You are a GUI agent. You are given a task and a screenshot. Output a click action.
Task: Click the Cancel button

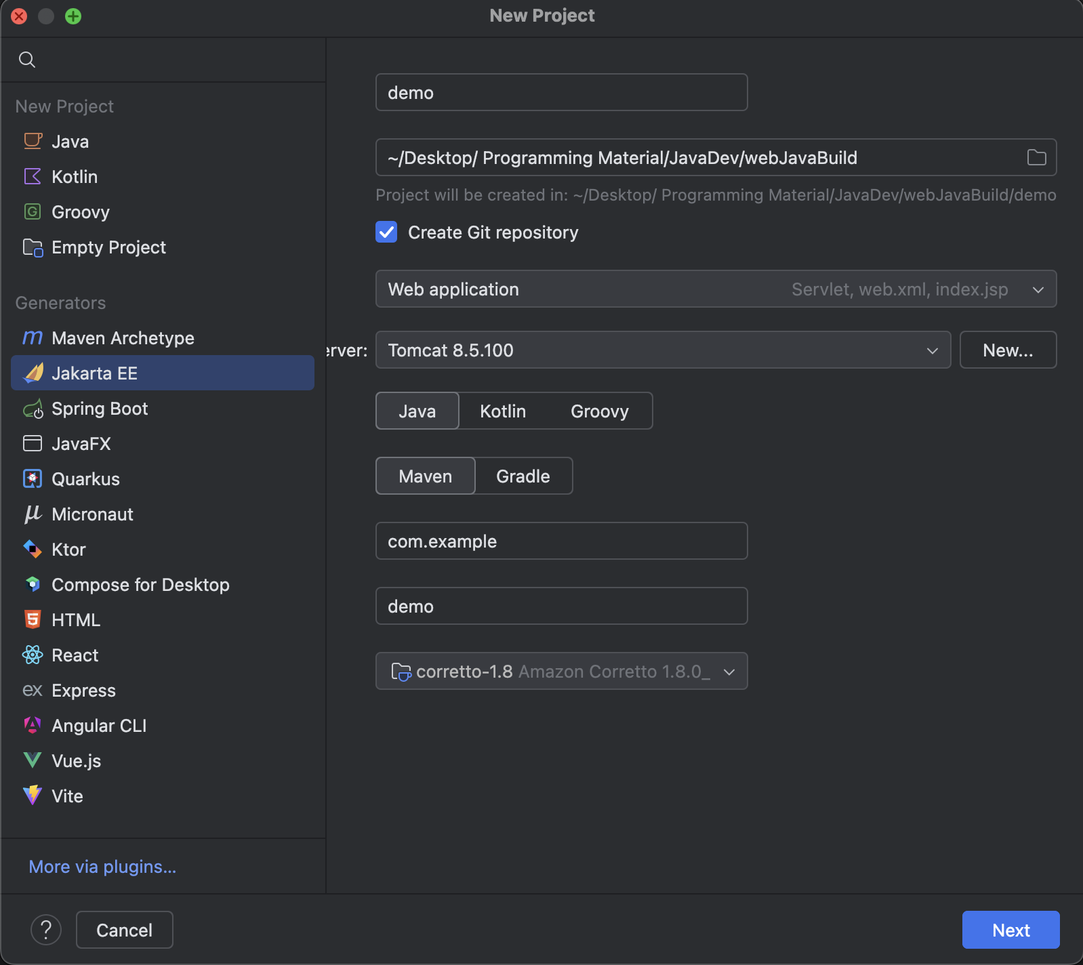tap(125, 930)
